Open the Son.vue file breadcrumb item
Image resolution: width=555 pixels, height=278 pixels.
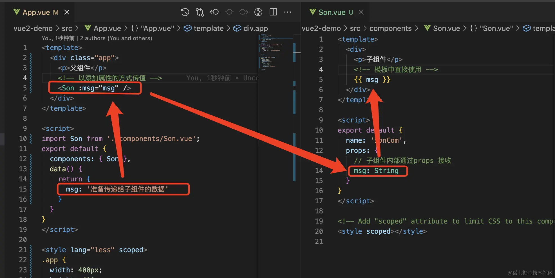click(x=442, y=28)
